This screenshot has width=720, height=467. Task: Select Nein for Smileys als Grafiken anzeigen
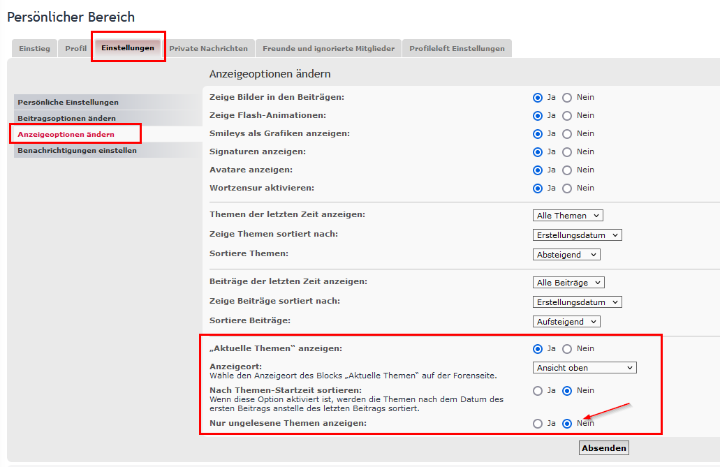pyautogui.click(x=567, y=134)
